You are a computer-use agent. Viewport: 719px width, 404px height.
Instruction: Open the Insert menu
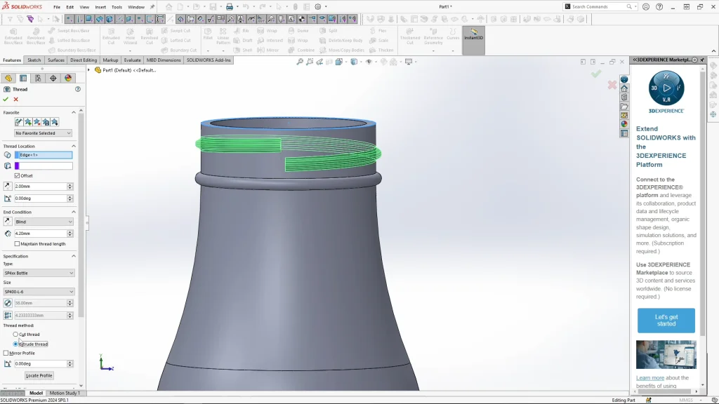tap(100, 7)
